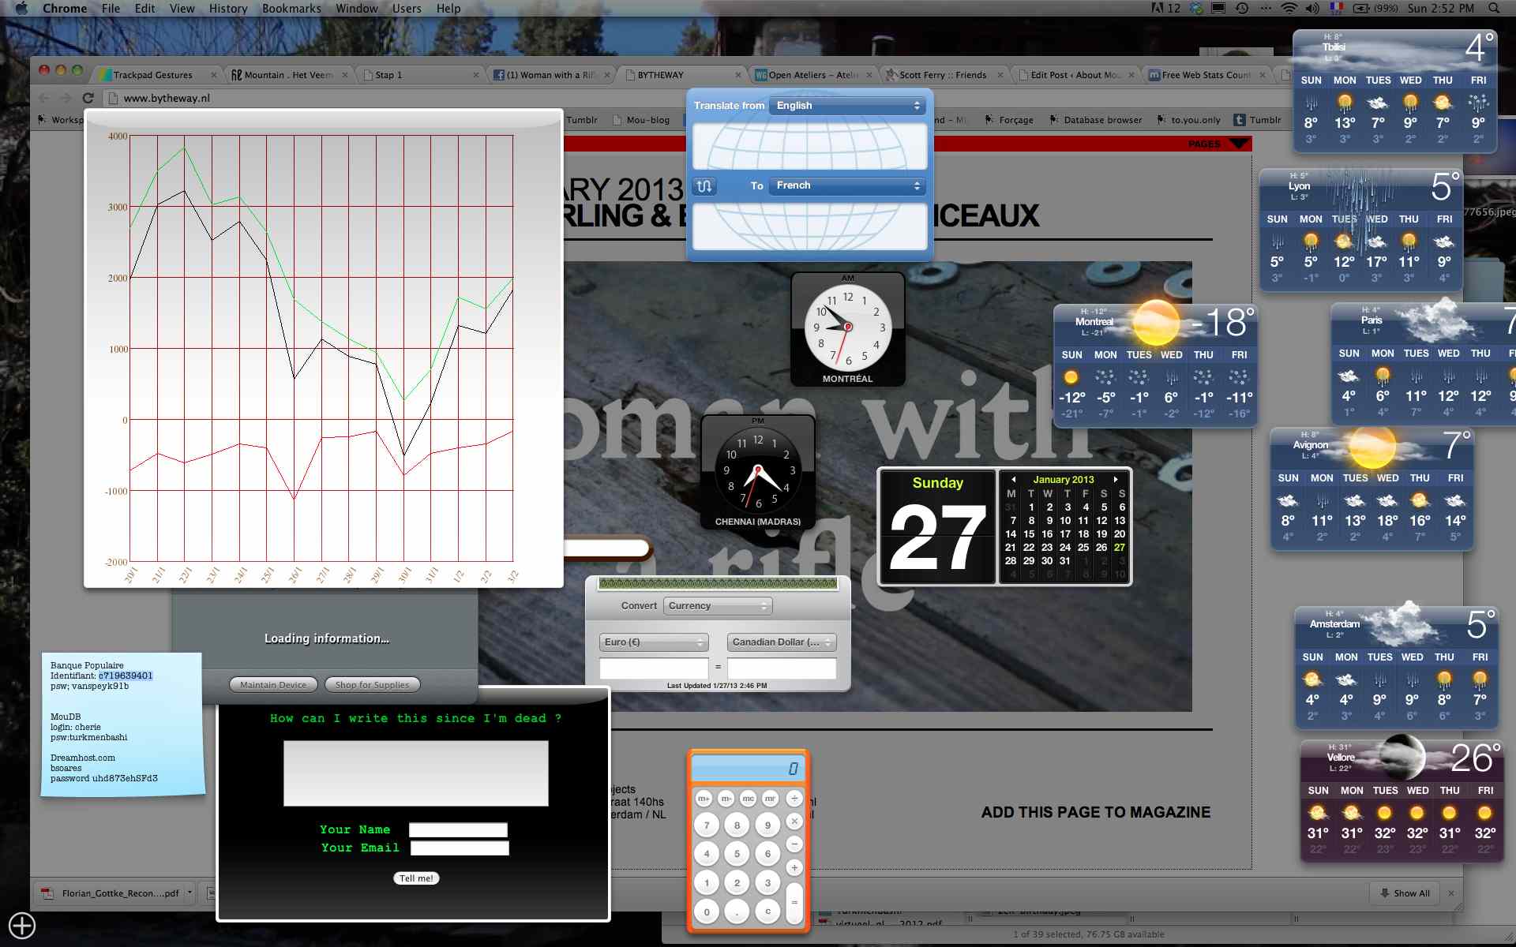
Task: Click Maintain Device button
Action: (x=273, y=685)
